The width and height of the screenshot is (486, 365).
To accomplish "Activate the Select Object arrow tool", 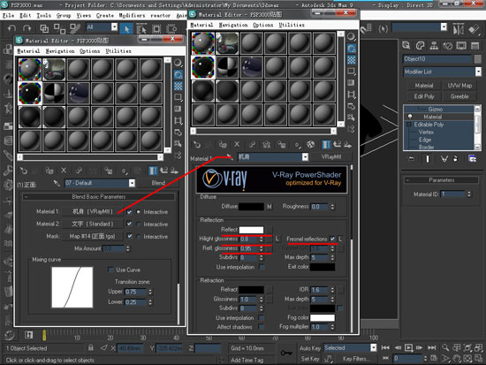I will (126, 29).
